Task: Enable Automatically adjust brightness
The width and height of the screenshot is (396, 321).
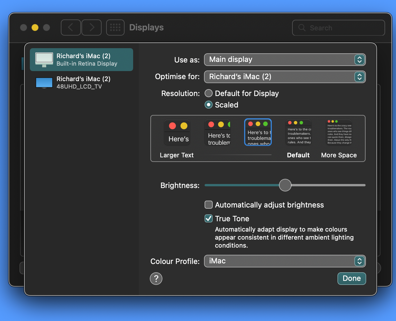Action: point(209,205)
